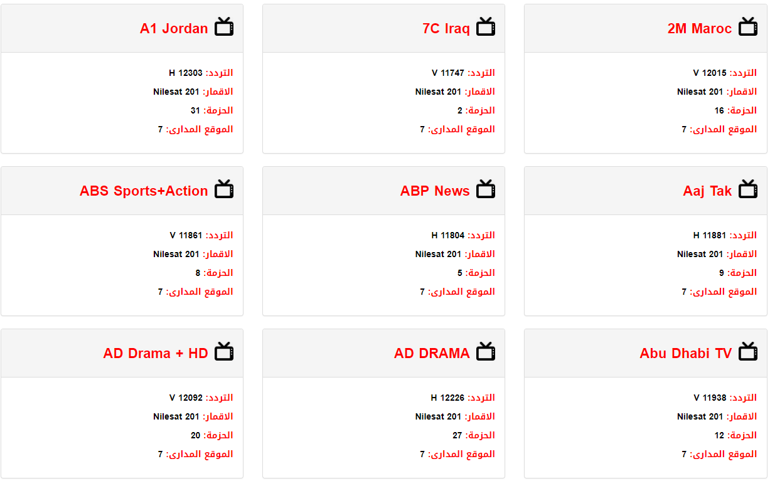Image resolution: width=770 pixels, height=486 pixels.
Task: Click the TV icon beside AD Drama + HD
Action: (x=224, y=352)
